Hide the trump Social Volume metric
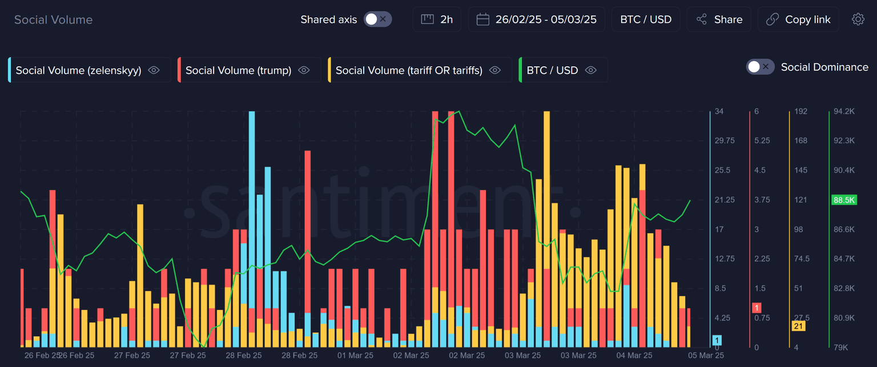The height and width of the screenshot is (367, 877). pos(304,70)
